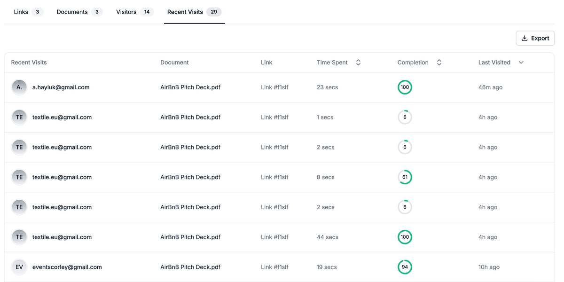This screenshot has height=282, width=564.
Task: Click the Document column header
Action: (x=174, y=63)
